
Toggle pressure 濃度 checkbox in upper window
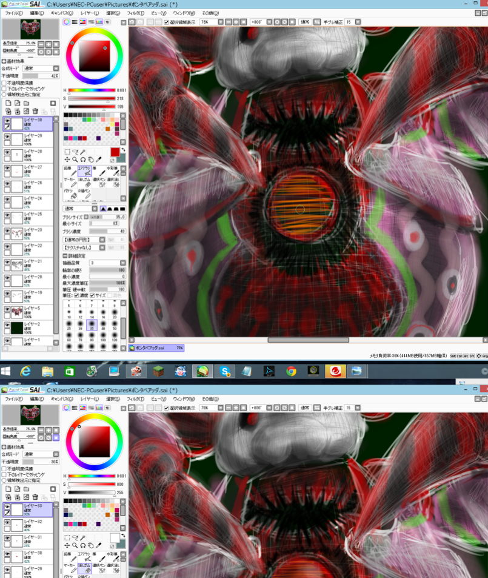[76, 295]
